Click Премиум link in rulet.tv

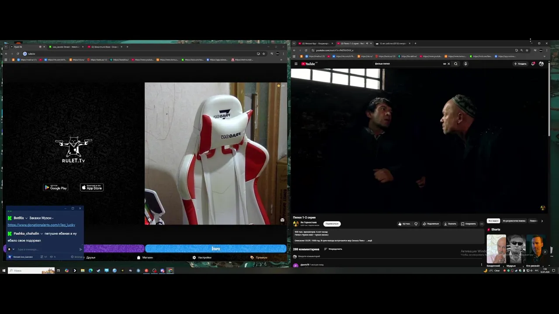point(259,257)
